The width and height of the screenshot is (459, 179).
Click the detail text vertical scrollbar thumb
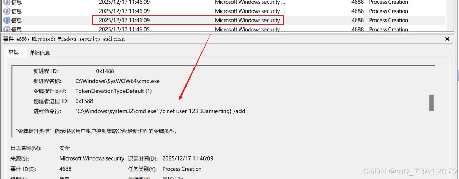432,103
